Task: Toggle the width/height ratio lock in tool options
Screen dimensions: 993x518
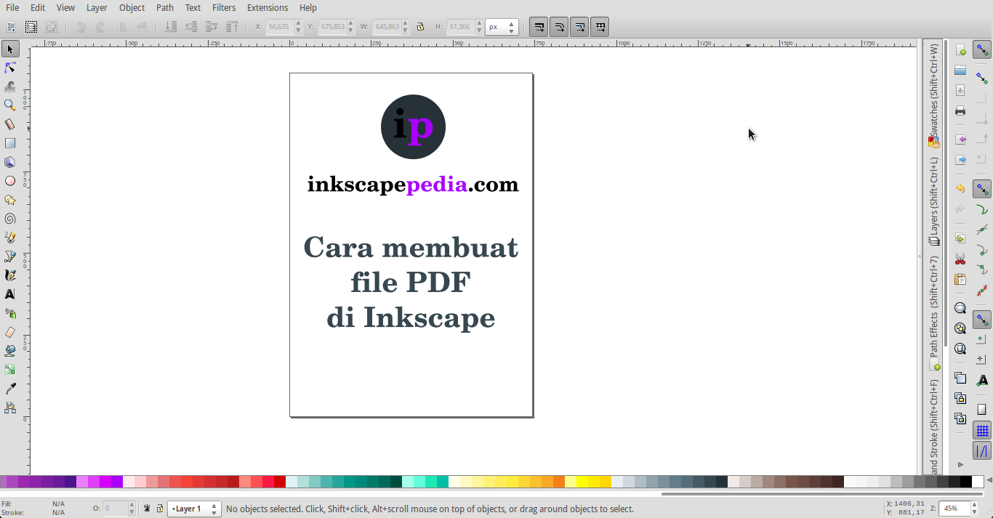Action: point(420,26)
